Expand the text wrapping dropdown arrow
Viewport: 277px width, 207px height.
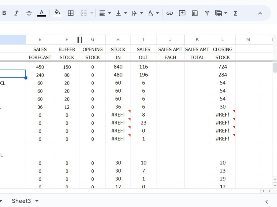coord(142,13)
